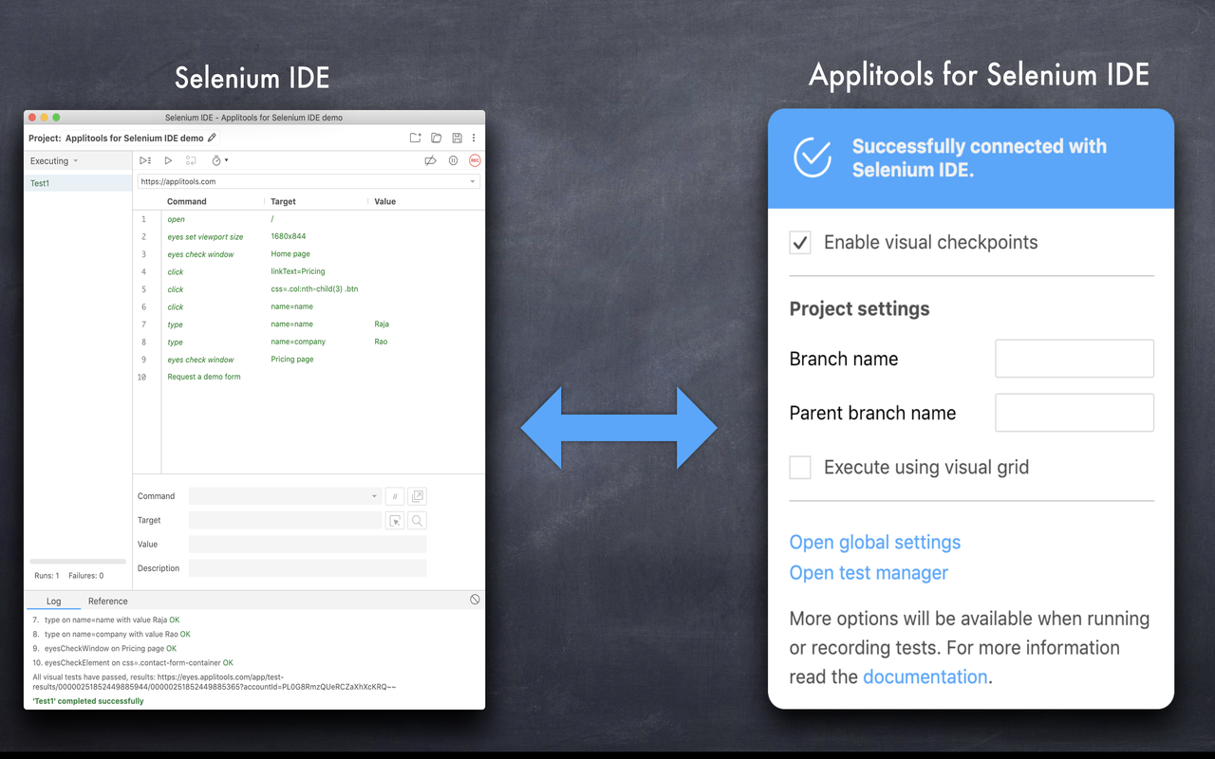Select the 'open' command row
The image size is (1215, 759).
click(x=308, y=219)
